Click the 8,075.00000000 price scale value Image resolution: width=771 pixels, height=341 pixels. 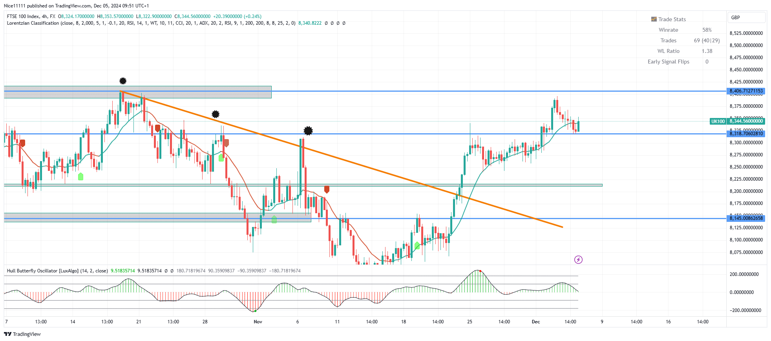tap(746, 252)
